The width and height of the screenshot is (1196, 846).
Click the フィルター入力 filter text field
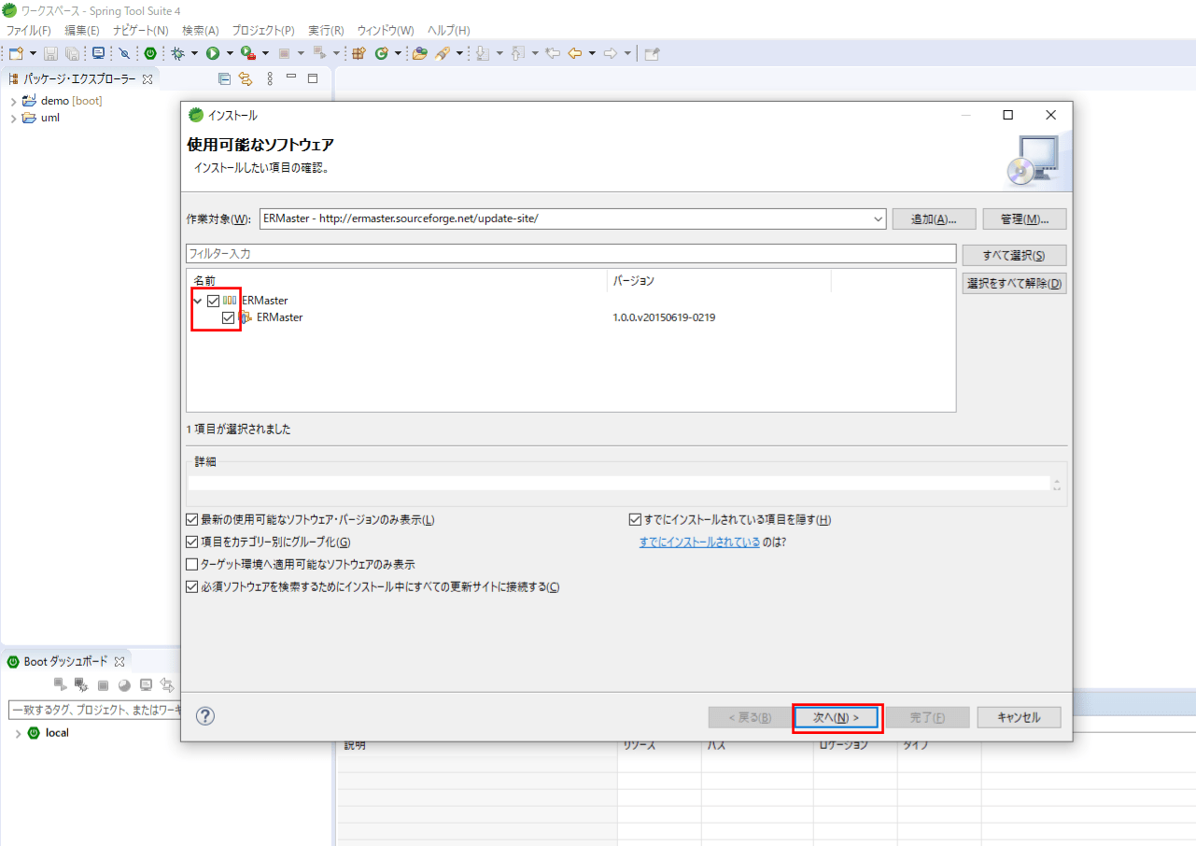pyautogui.click(x=570, y=253)
